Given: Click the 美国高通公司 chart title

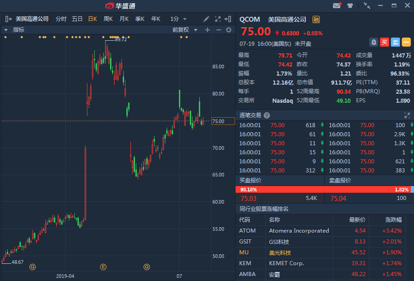Looking at the screenshot, I should [32, 19].
